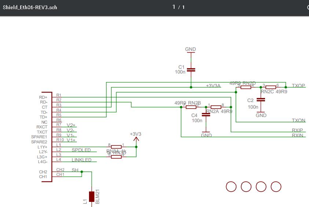Click the V1- net label
The width and height of the screenshot is (309, 207).
(x=70, y=135)
